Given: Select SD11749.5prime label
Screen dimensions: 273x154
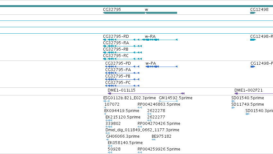Looking at the screenshot, I should pyautogui.click(x=248, y=104).
